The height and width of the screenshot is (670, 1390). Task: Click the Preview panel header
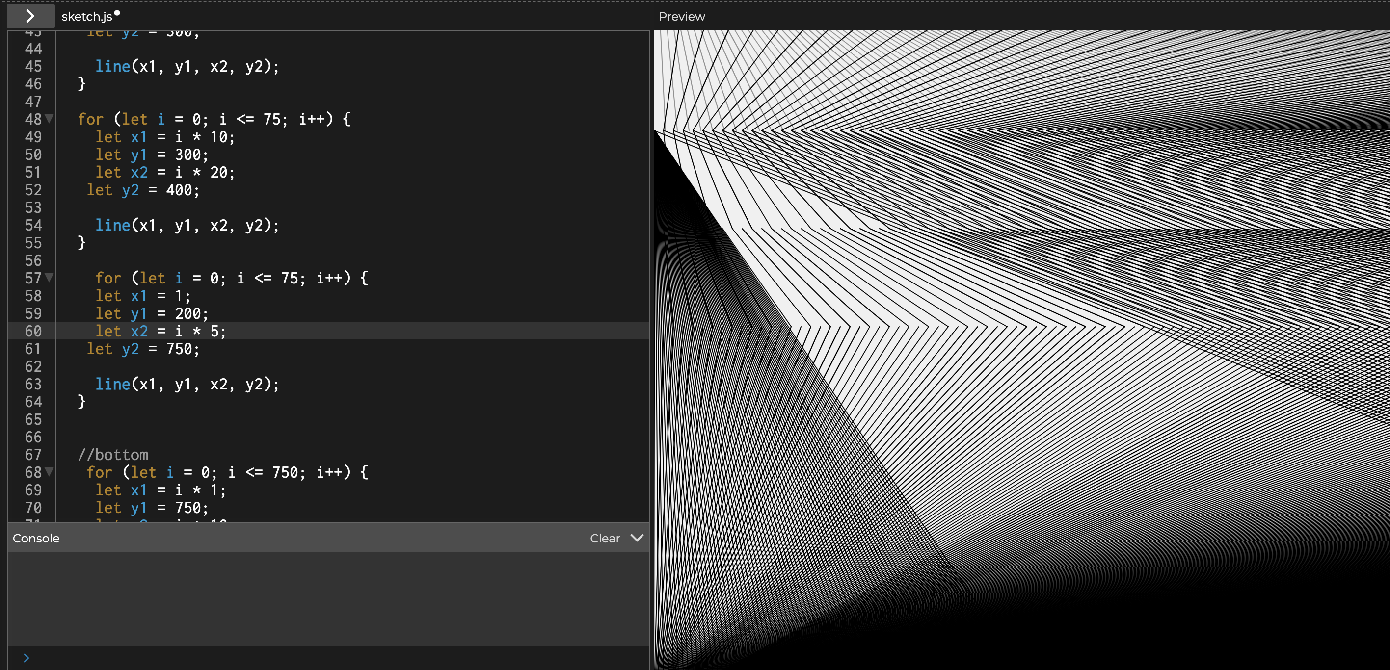681,15
